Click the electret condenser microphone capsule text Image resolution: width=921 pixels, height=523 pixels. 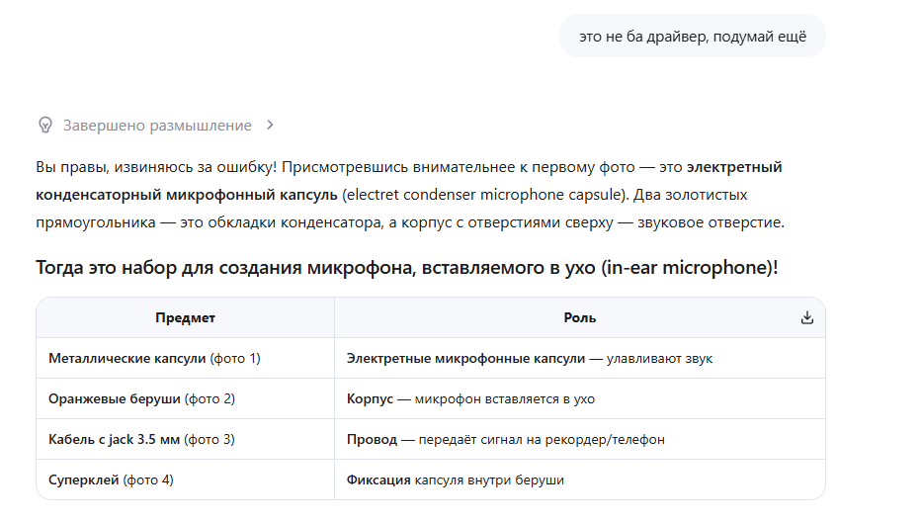tap(484, 195)
